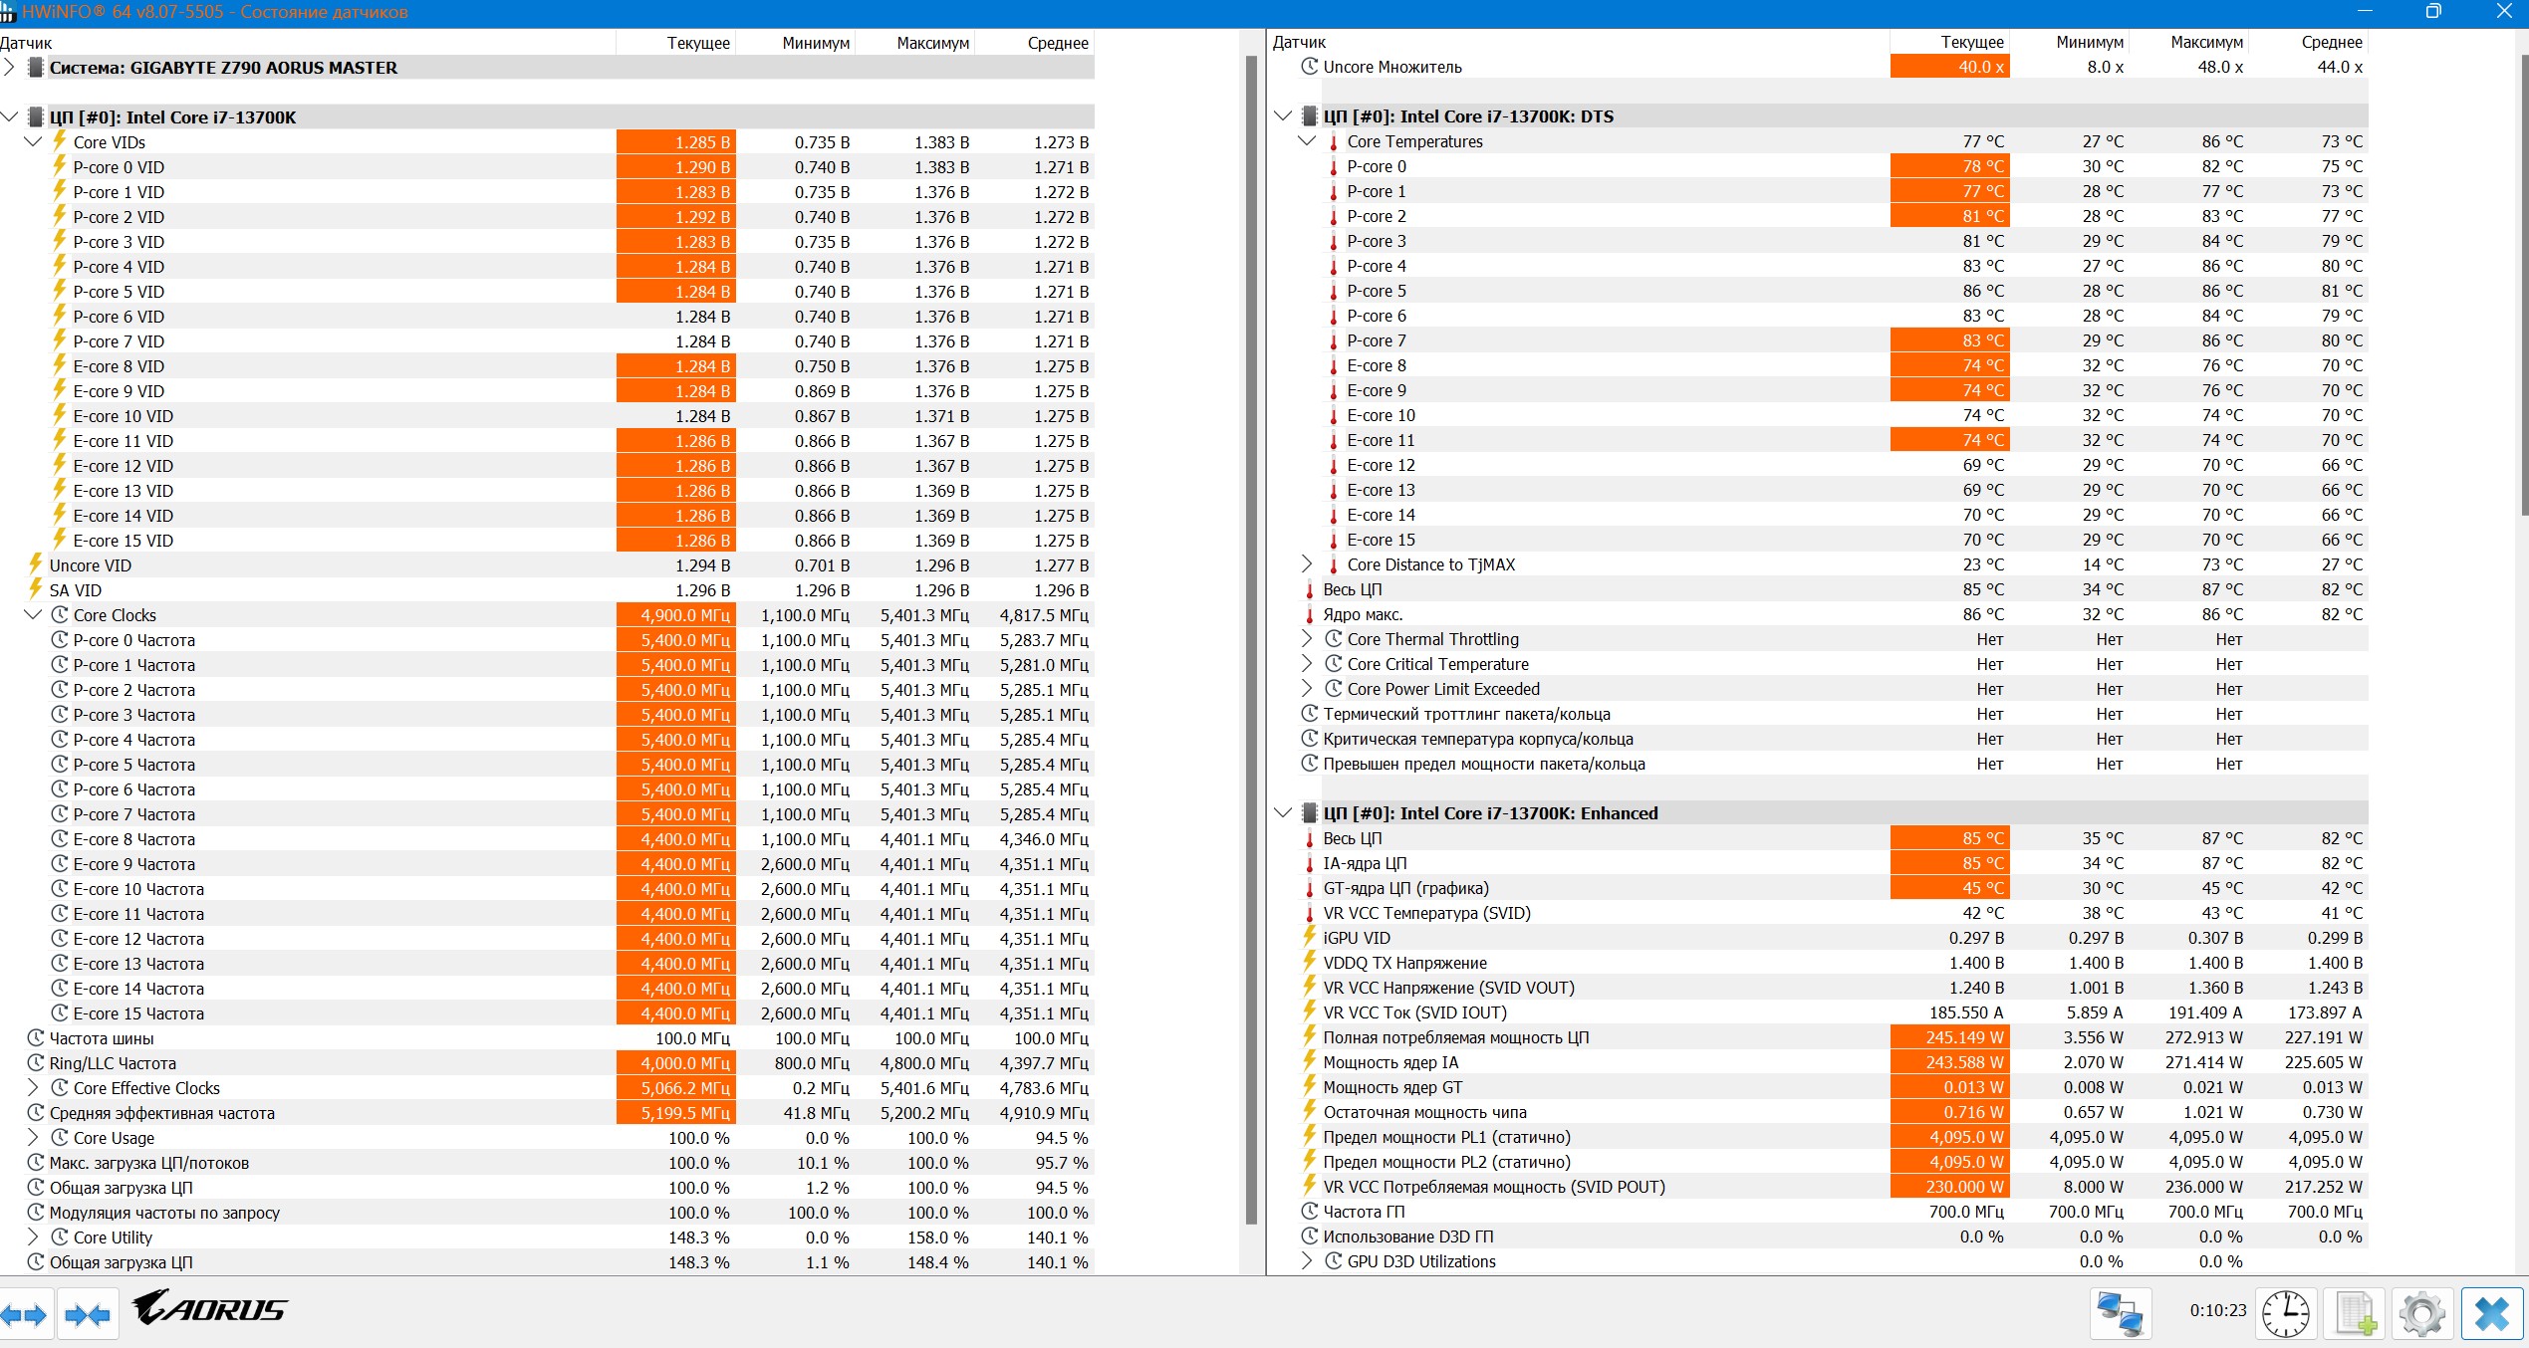Image resolution: width=2529 pixels, height=1348 pixels.
Task: Click the right 'Максимум' column header
Action: (x=2206, y=42)
